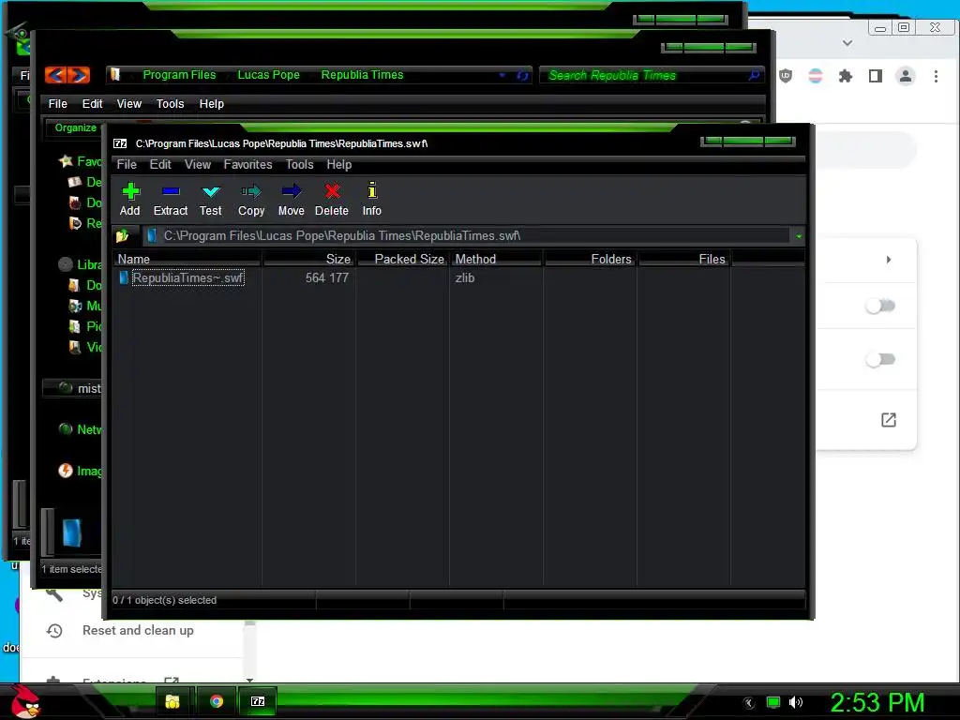Click the RepubliaTimes~.swf file icon
Image resolution: width=960 pixels, height=720 pixels.
click(124, 277)
